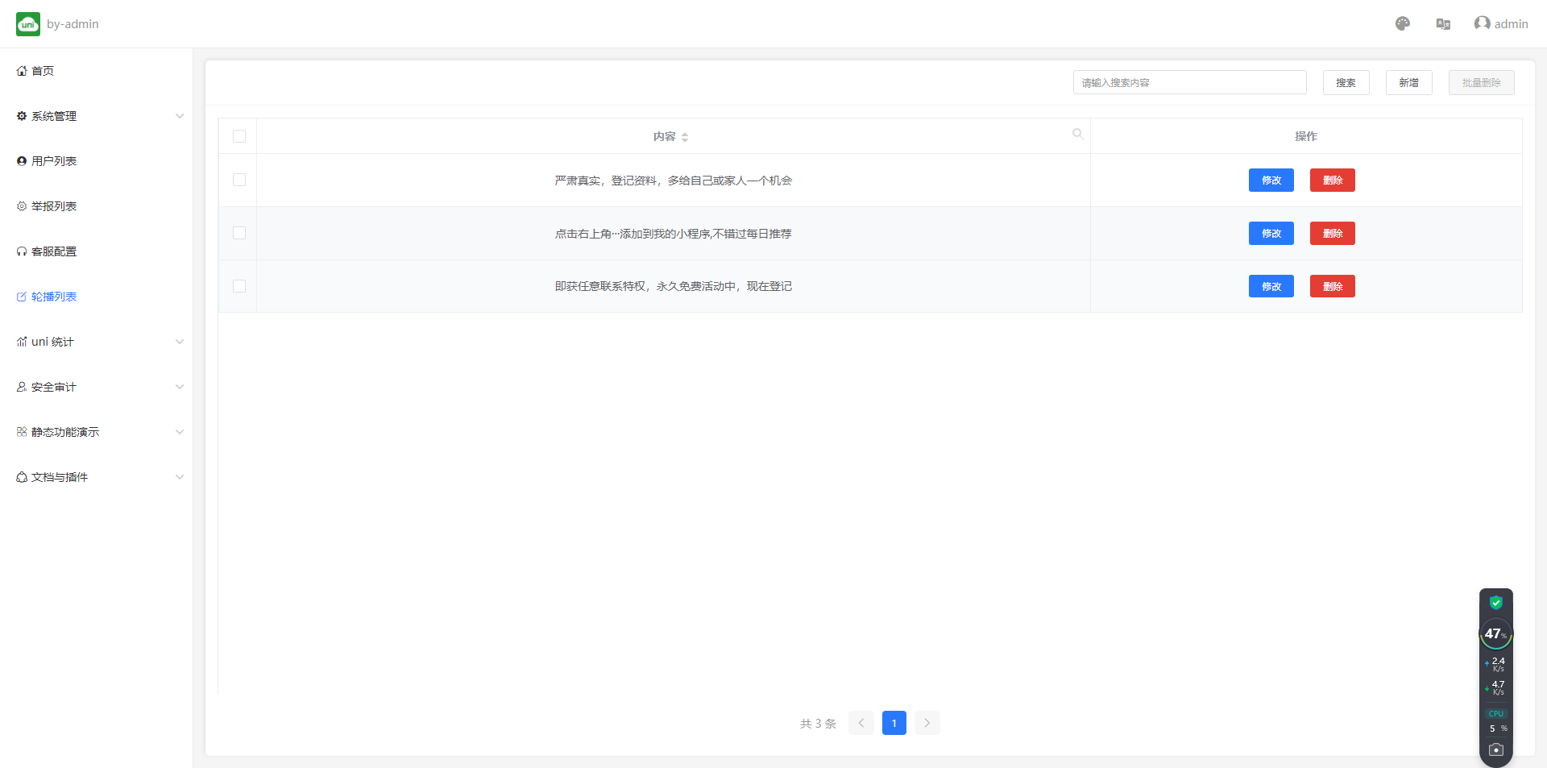Select page 1 in pagination
Screen dimensions: 1547x768
[894, 723]
